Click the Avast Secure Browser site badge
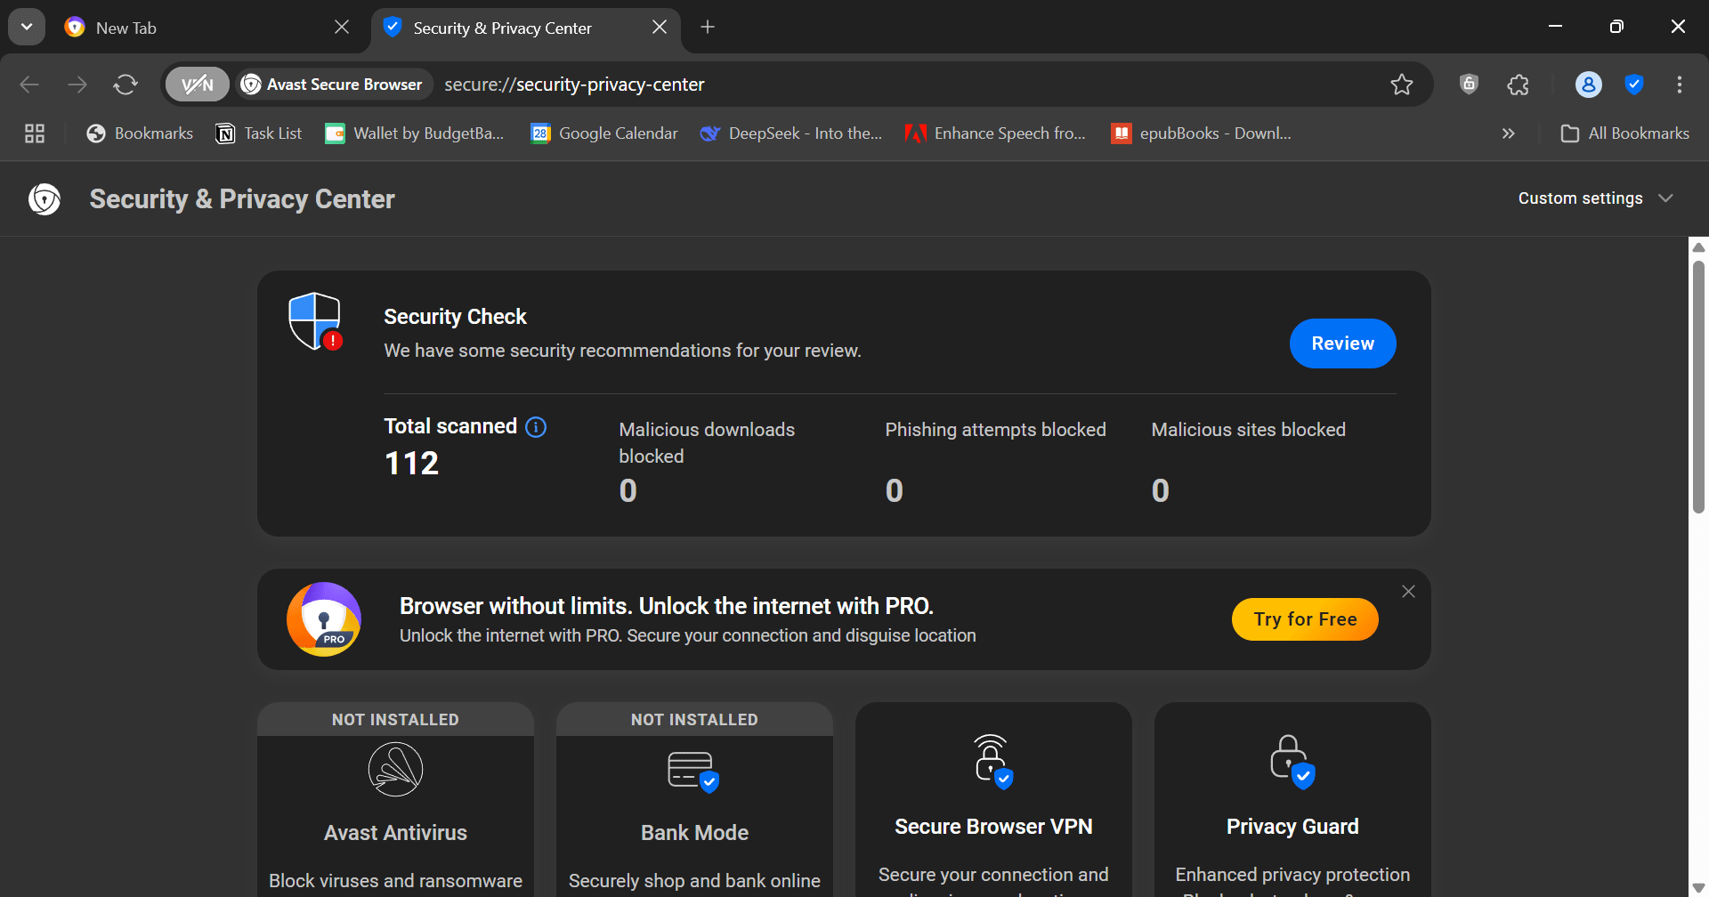Viewport: 1709px width, 897px height. click(x=333, y=85)
